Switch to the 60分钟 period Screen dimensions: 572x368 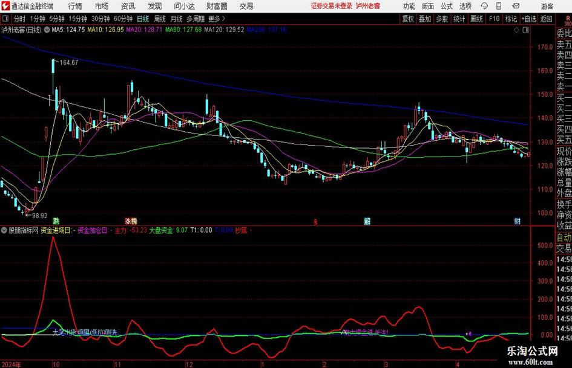(x=123, y=19)
